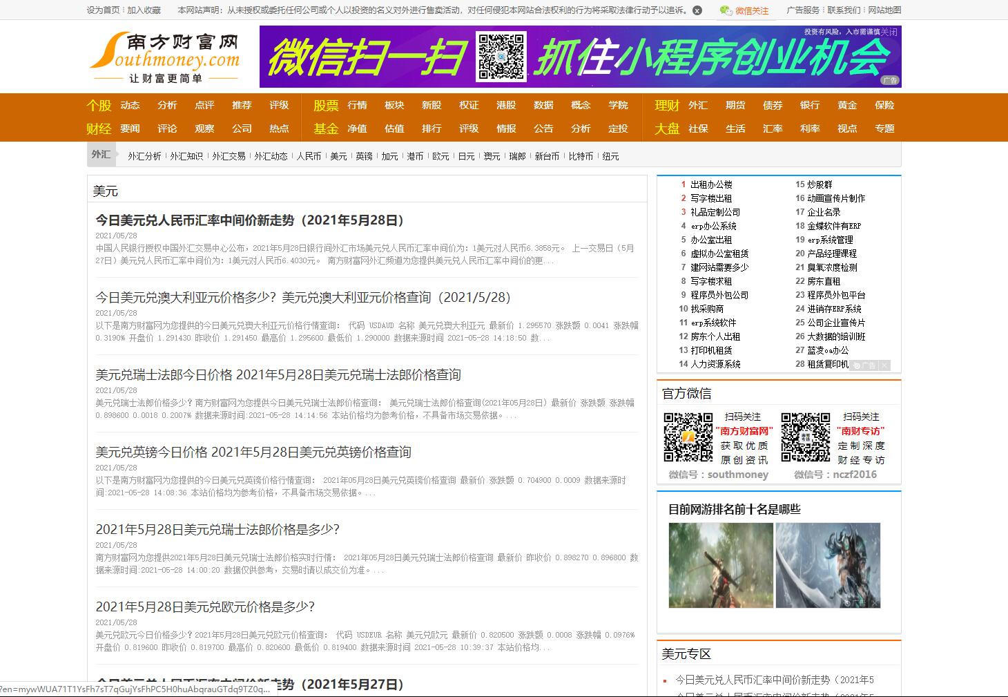Viewport: 1008px width, 697px height.
Task: Close the site disclaimer notice bar
Action: pyautogui.click(x=697, y=10)
